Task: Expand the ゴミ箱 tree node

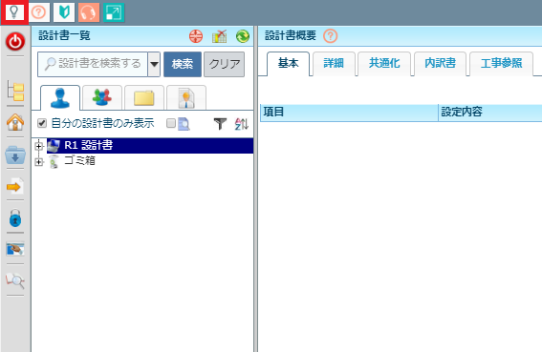Action: click(39, 161)
